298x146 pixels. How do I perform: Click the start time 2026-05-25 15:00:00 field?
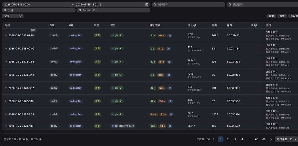coord(17,5)
